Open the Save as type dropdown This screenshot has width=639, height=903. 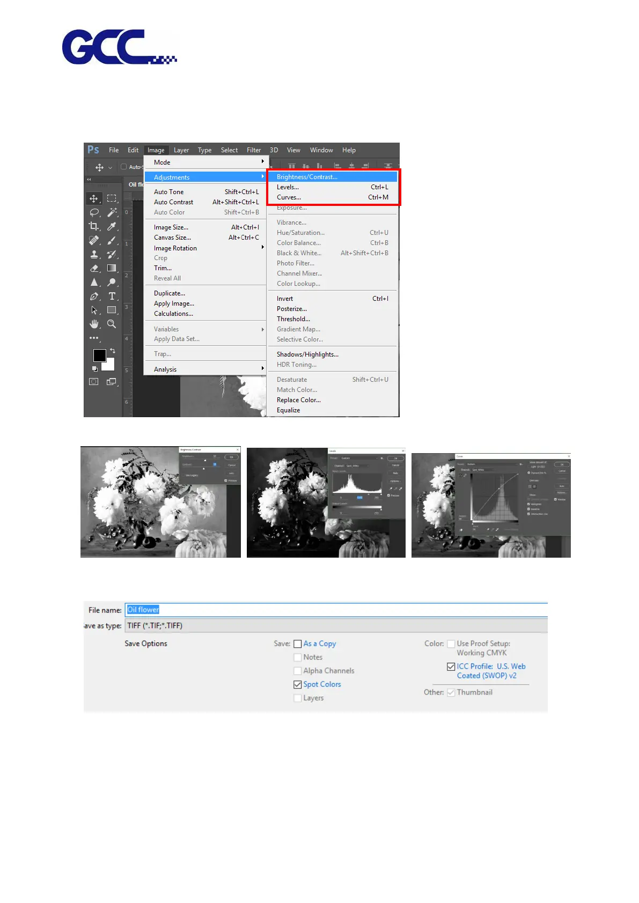(336, 626)
